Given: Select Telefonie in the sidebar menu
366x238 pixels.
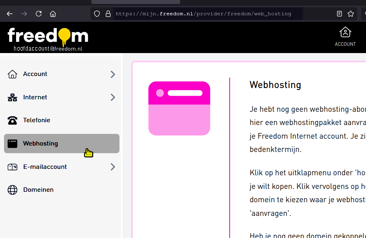Looking at the screenshot, I should point(37,120).
